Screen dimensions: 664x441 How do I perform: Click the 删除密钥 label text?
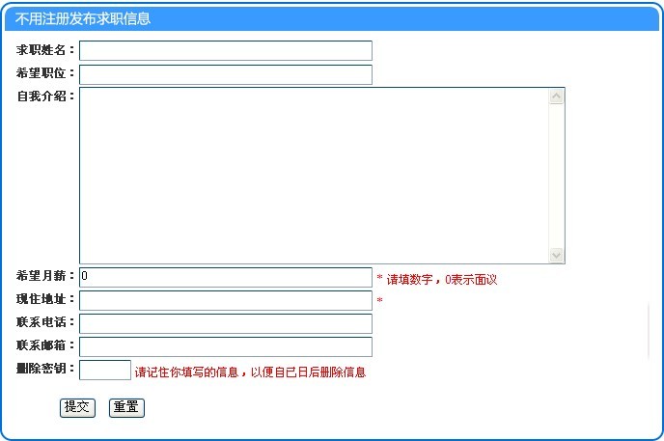coord(44,368)
